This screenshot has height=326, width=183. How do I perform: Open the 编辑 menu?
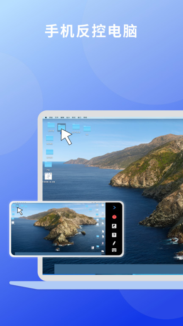62,118
